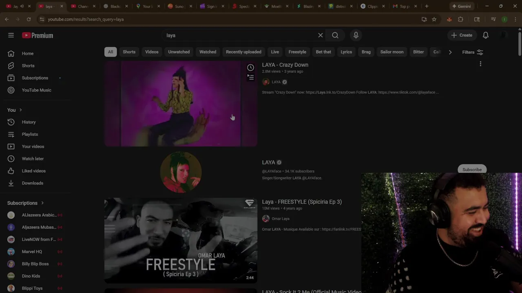Select the Brag filter chip
The height and width of the screenshot is (293, 522).
pos(366,52)
